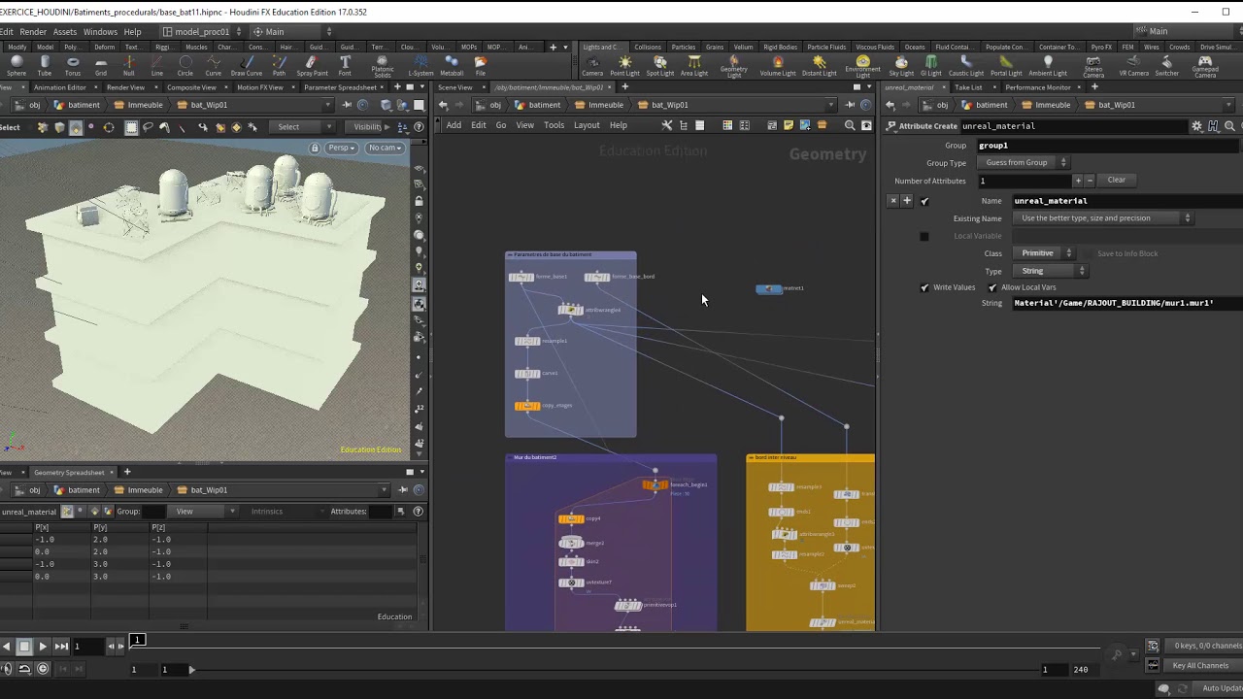Select the Curve shelf tool

click(213, 66)
